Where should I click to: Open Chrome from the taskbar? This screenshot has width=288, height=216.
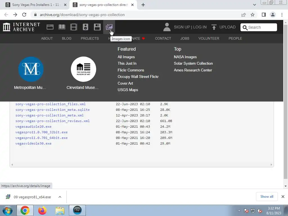[25, 210]
